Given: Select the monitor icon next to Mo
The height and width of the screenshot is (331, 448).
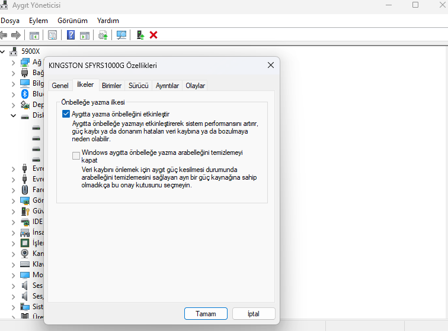Looking at the screenshot, I should [25, 275].
